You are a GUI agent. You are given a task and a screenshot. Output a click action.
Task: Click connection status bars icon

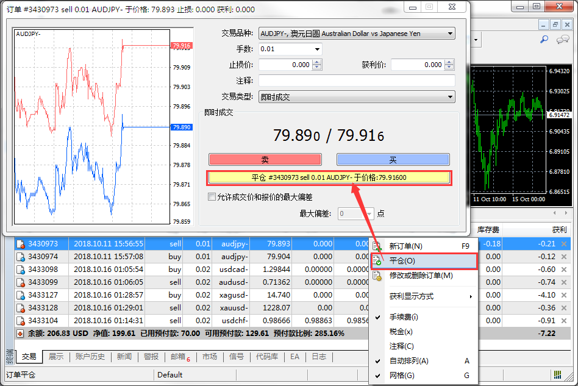(x=557, y=374)
